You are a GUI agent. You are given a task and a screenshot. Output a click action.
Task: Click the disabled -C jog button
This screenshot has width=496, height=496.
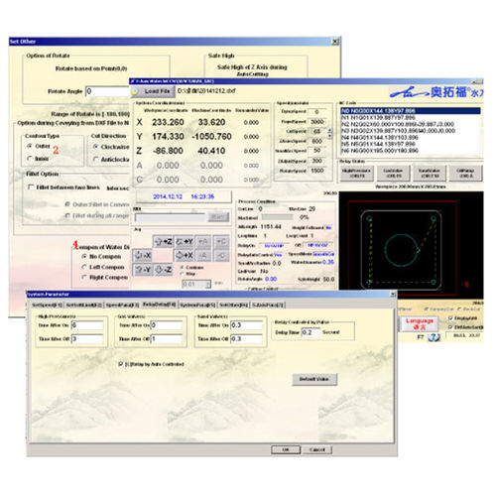(221, 255)
